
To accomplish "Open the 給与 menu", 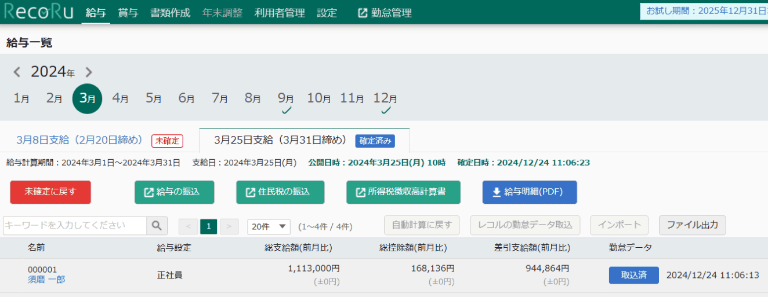I will pos(96,13).
